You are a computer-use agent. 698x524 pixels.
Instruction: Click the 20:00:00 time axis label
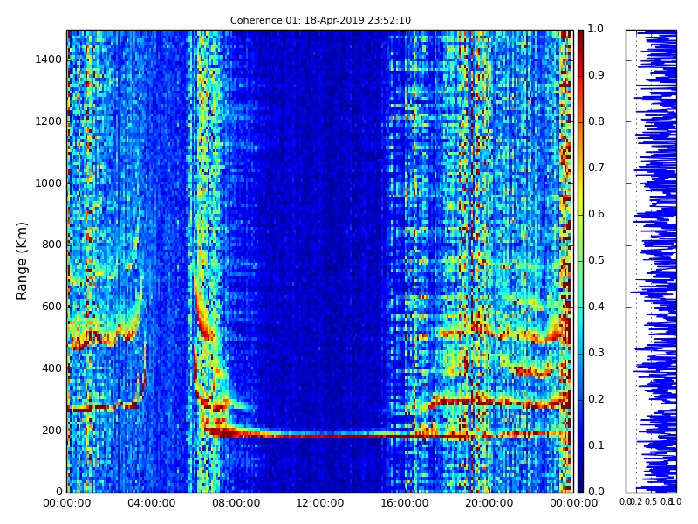[x=489, y=503]
